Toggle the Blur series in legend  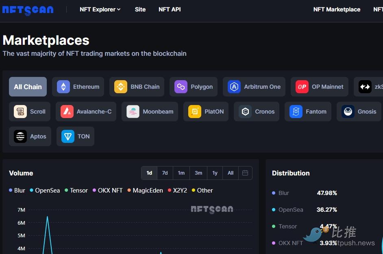[17, 190]
